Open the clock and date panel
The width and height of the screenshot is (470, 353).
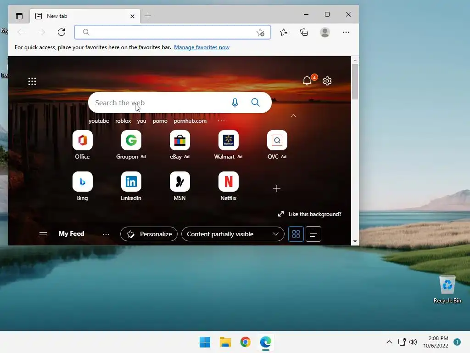(436, 342)
